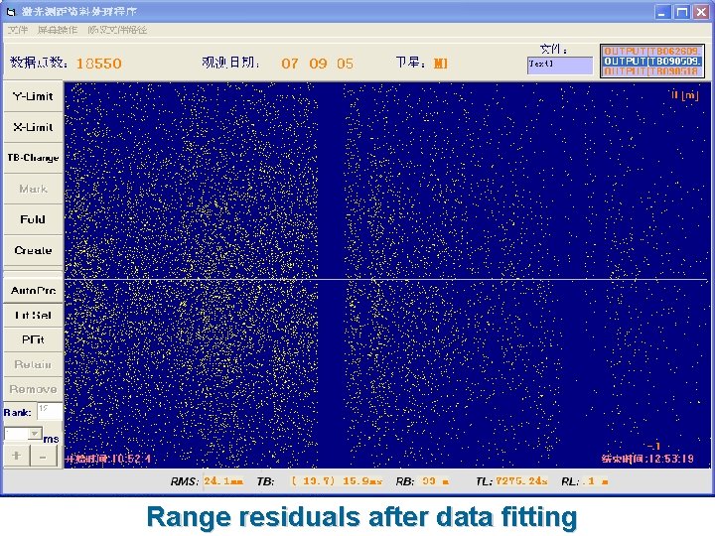Click the X-Limit button
The width and height of the screenshot is (715, 536).
(33, 127)
